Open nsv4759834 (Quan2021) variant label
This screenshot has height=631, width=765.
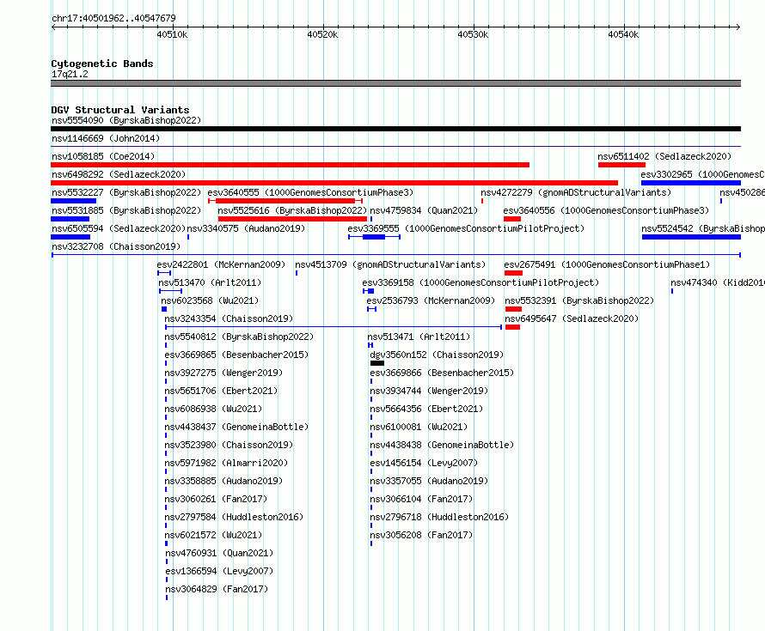pyautogui.click(x=424, y=210)
